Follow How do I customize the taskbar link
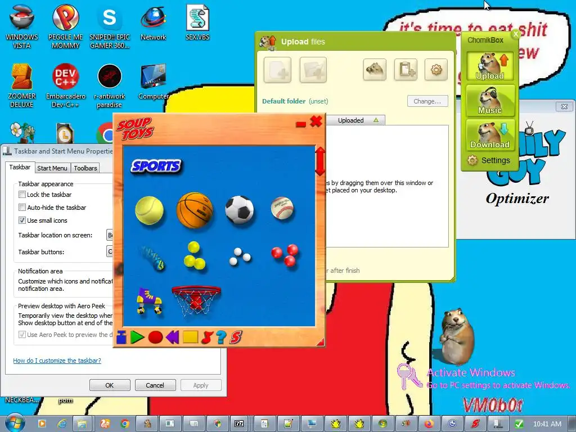The height and width of the screenshot is (432, 576). (57, 361)
